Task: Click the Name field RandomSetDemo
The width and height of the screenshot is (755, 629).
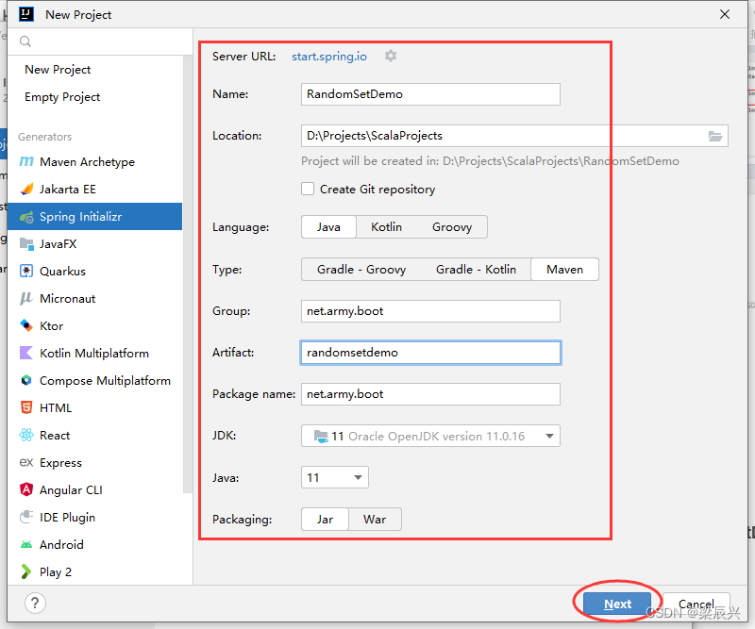Action: click(x=430, y=94)
